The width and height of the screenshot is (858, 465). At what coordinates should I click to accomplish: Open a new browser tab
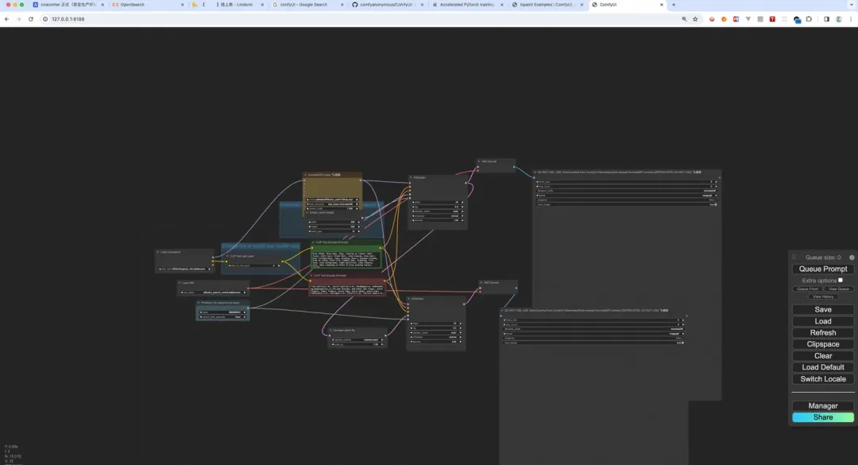pos(674,5)
